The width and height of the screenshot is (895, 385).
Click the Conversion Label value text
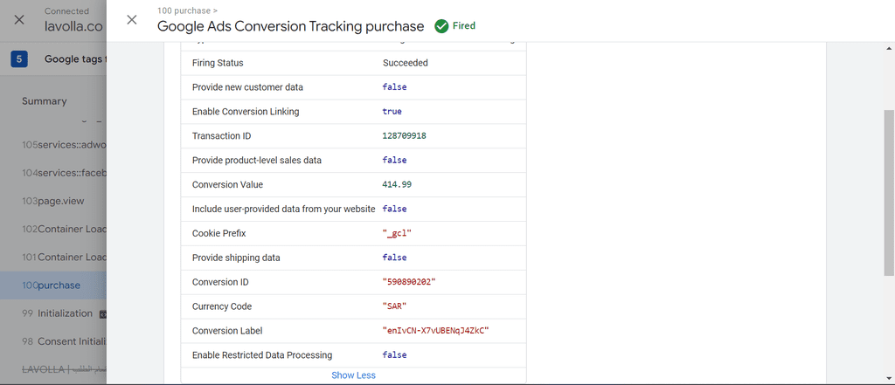pos(436,331)
